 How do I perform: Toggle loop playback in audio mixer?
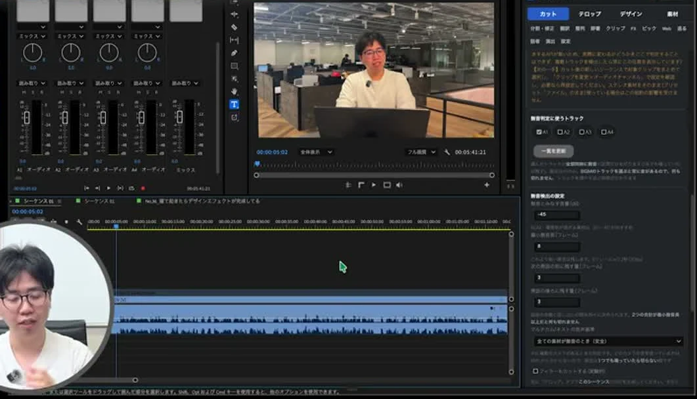coord(131,188)
